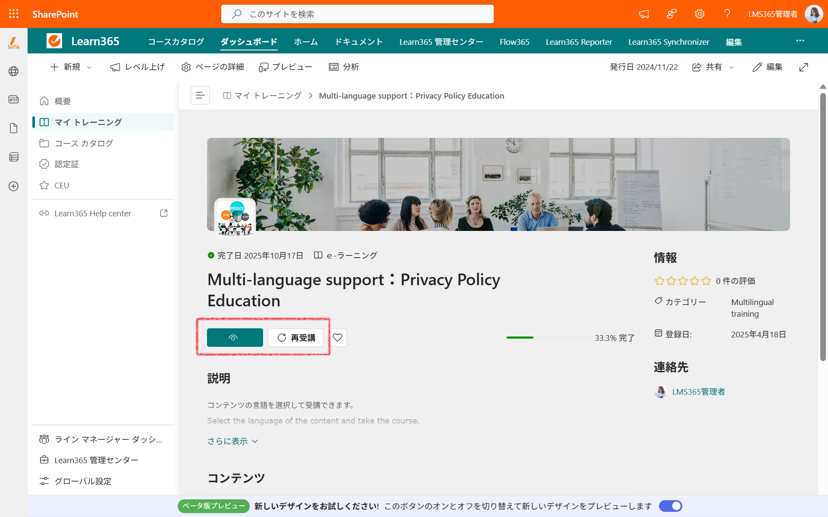The height and width of the screenshot is (517, 828).
Task: Click the eye view course button
Action: tap(235, 337)
